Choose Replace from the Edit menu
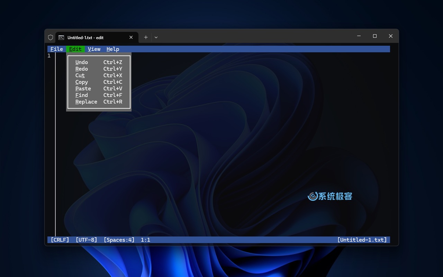Image resolution: width=443 pixels, height=277 pixels. [x=99, y=102]
